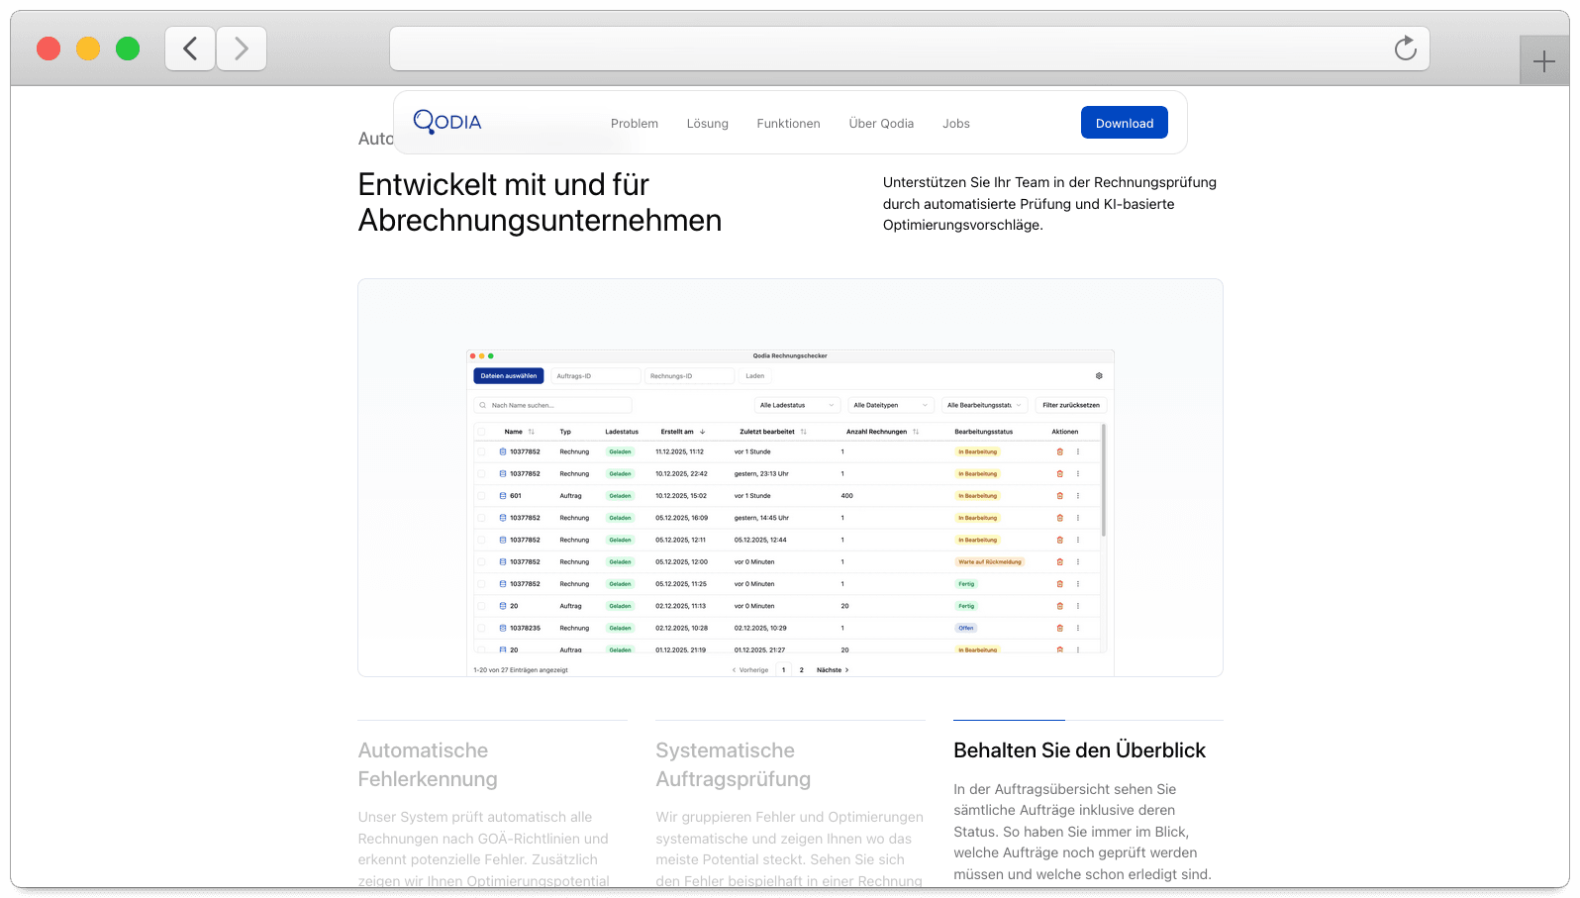Image resolution: width=1580 pixels, height=898 pixels.
Task: Open more actions for entry created 11.12.2025
Action: tap(1078, 451)
